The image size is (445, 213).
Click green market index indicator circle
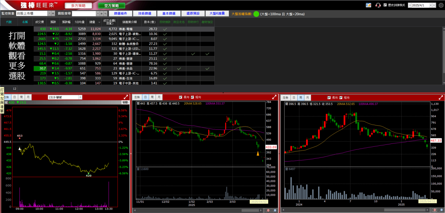[x=256, y=14]
